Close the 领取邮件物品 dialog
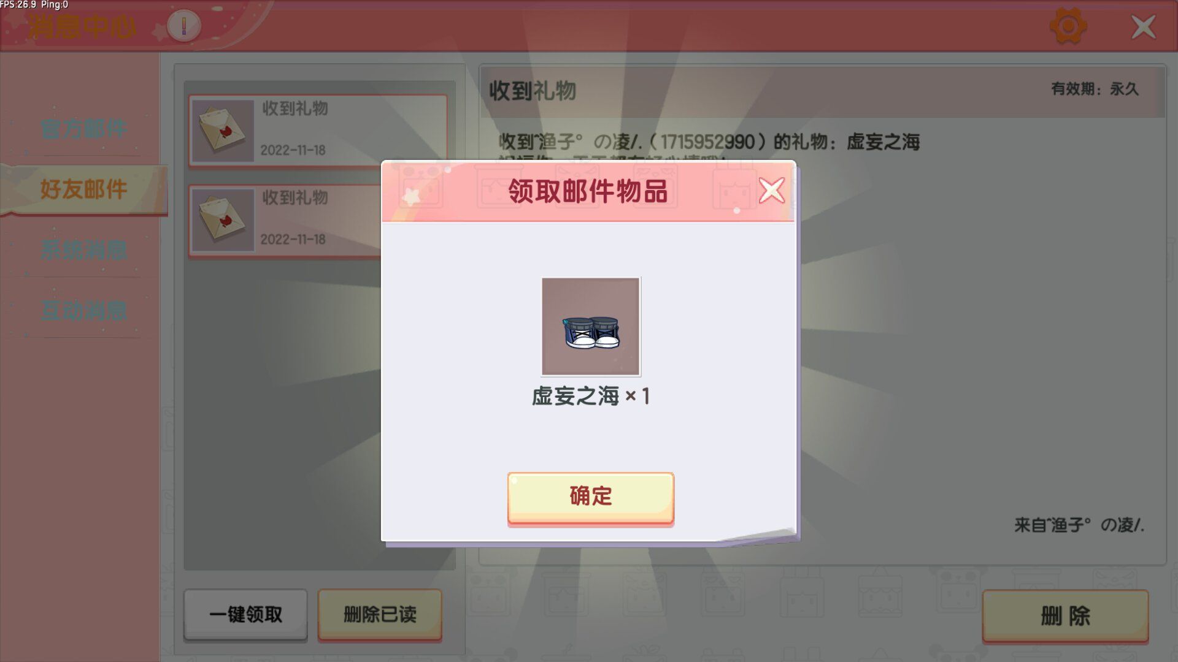This screenshot has height=662, width=1178. click(x=771, y=190)
